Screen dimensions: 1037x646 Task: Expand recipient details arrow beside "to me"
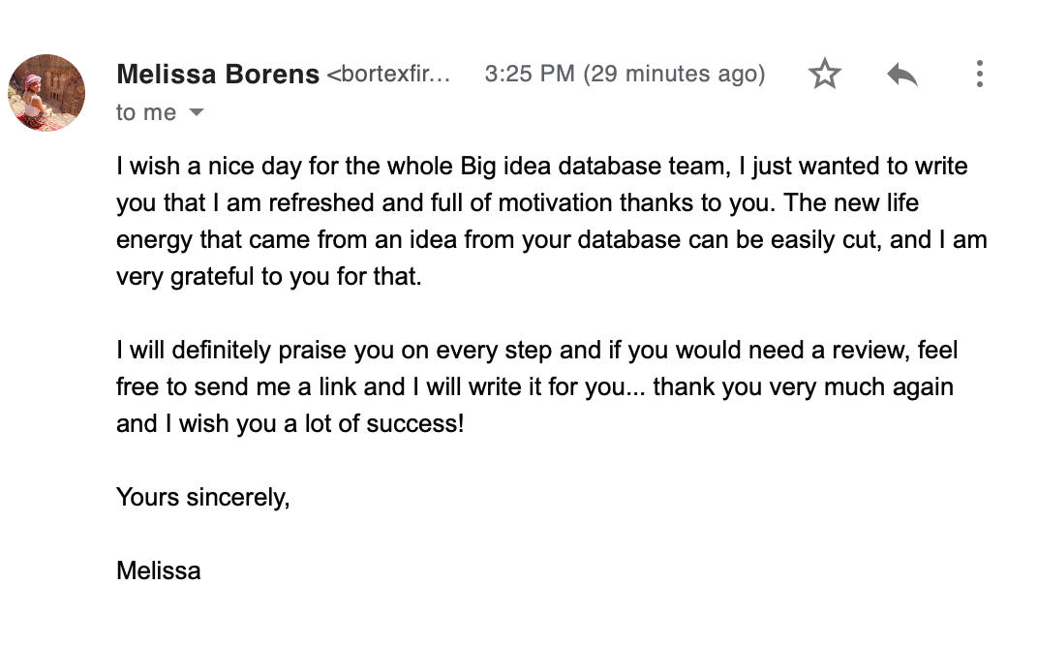[x=197, y=112]
